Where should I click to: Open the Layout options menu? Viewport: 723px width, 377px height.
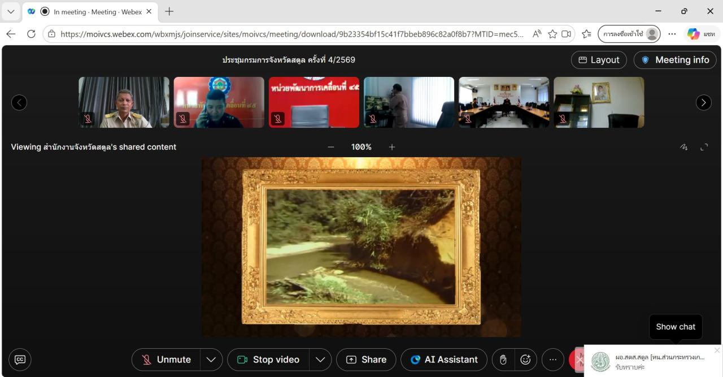[x=599, y=60]
